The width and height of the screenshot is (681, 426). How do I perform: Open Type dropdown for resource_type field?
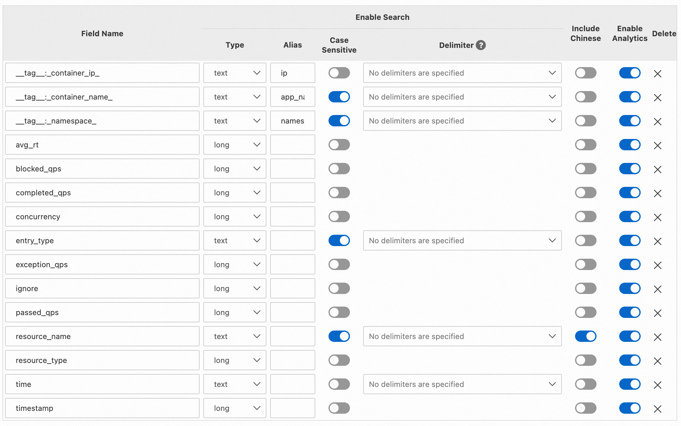point(235,360)
